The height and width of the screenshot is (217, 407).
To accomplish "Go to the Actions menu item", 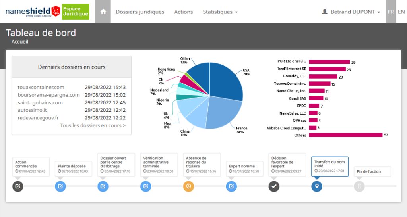I will (x=184, y=12).
